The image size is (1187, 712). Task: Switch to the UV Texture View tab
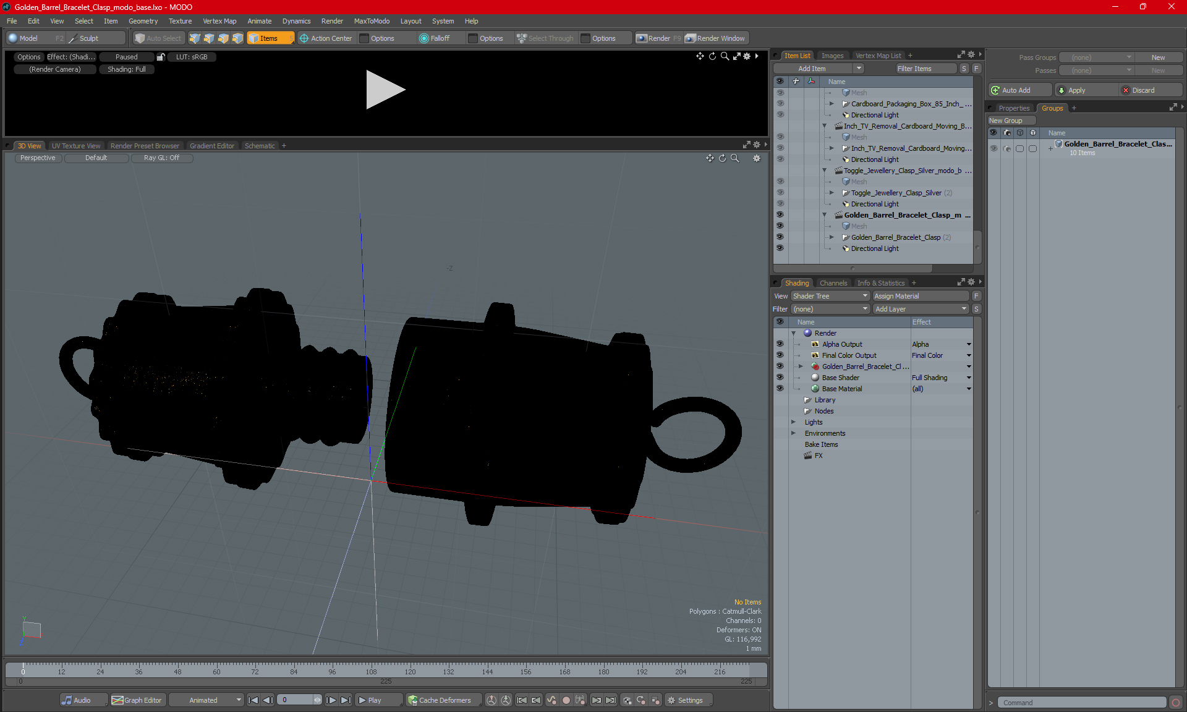click(x=76, y=146)
